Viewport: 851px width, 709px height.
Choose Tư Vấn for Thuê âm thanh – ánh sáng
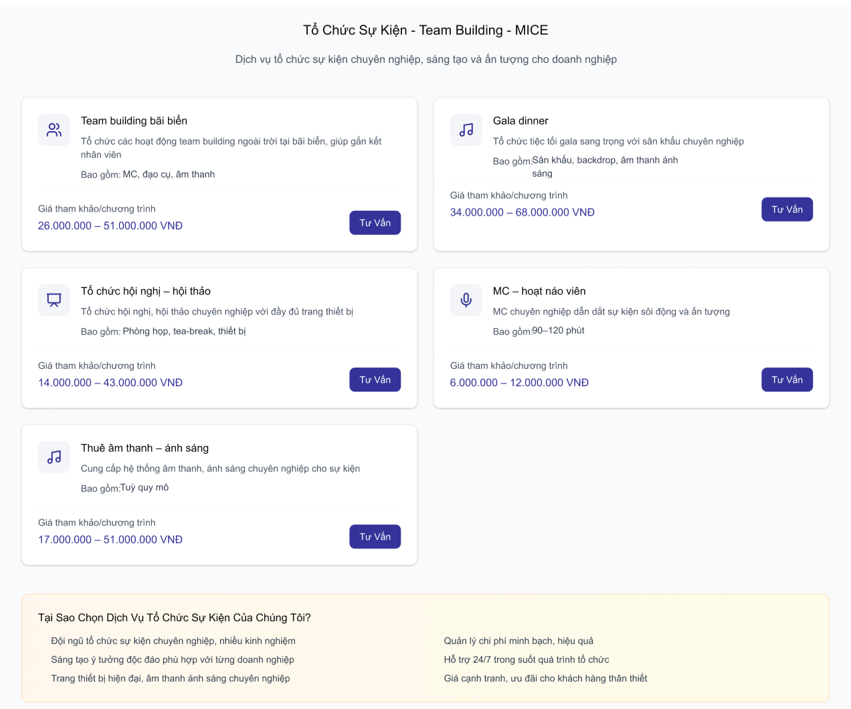[375, 536]
